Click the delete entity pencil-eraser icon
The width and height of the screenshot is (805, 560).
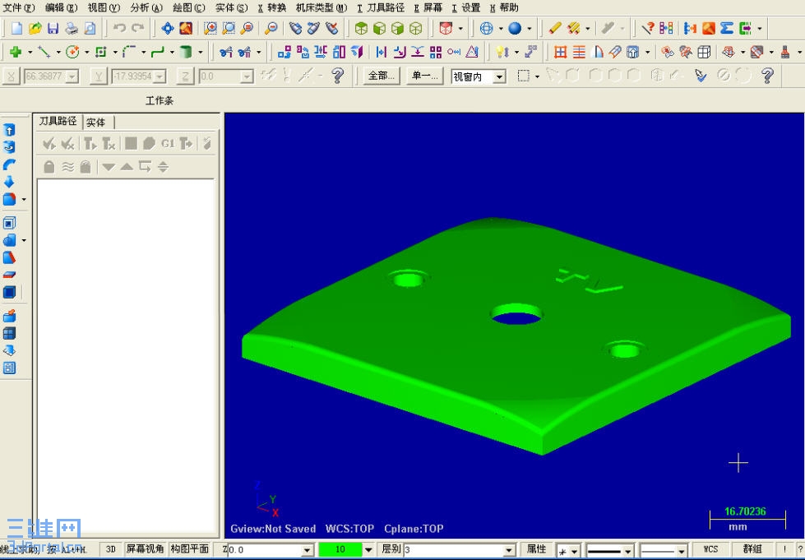pyautogui.click(x=555, y=28)
